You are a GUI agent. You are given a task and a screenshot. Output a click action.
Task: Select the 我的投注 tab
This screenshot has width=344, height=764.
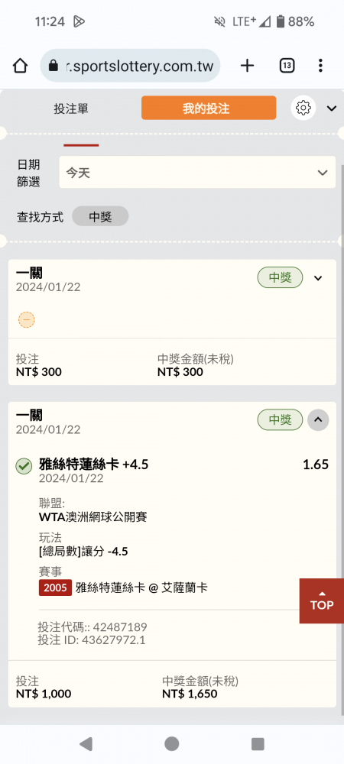coord(209,108)
